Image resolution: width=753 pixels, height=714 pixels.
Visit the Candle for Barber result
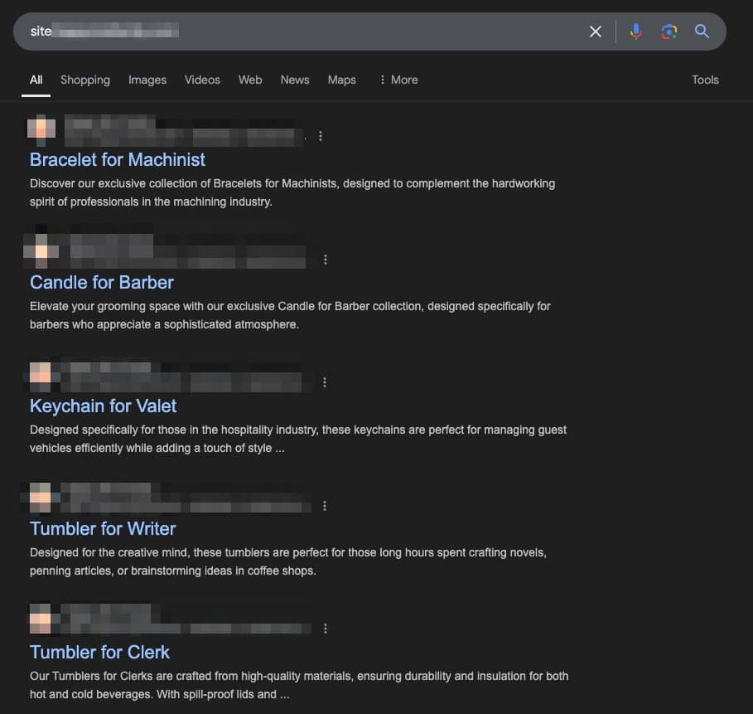pyautogui.click(x=102, y=282)
